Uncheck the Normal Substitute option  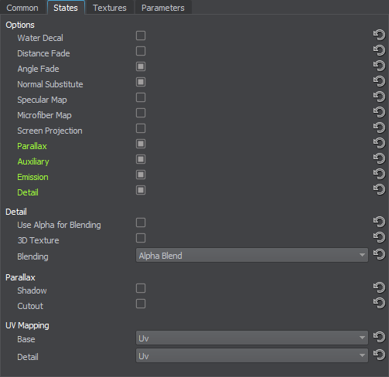141,82
